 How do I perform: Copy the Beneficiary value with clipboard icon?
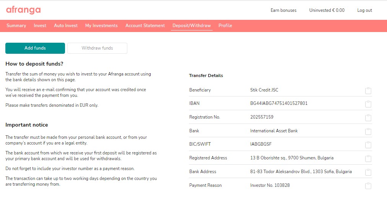[368, 91]
